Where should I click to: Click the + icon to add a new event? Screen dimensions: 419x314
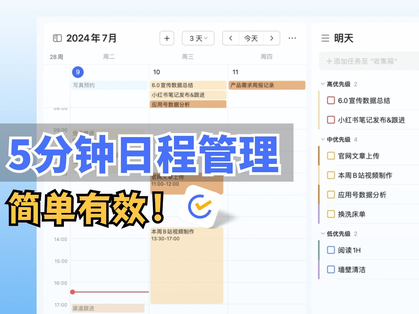tap(167, 38)
